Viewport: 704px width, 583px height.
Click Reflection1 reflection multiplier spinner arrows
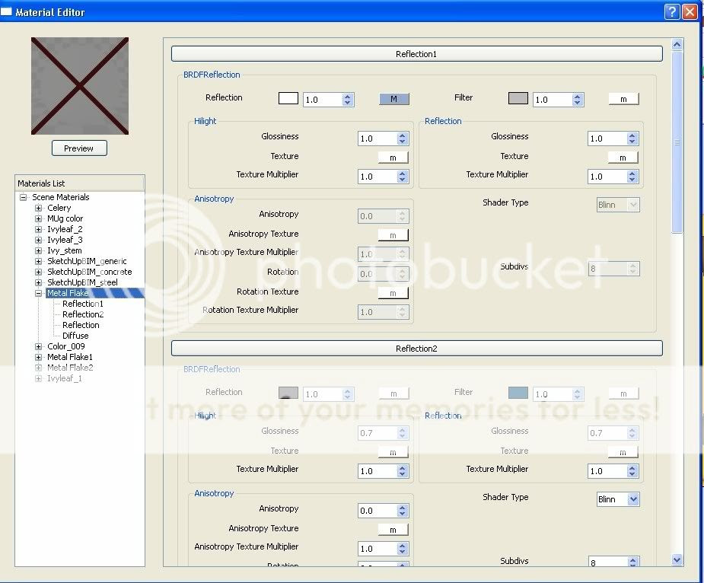(x=348, y=100)
